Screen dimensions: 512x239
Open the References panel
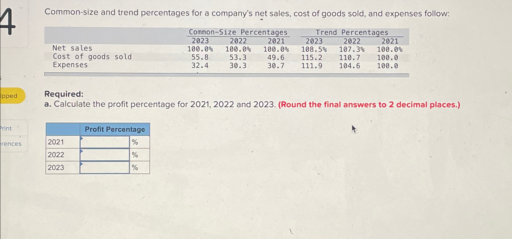point(10,144)
